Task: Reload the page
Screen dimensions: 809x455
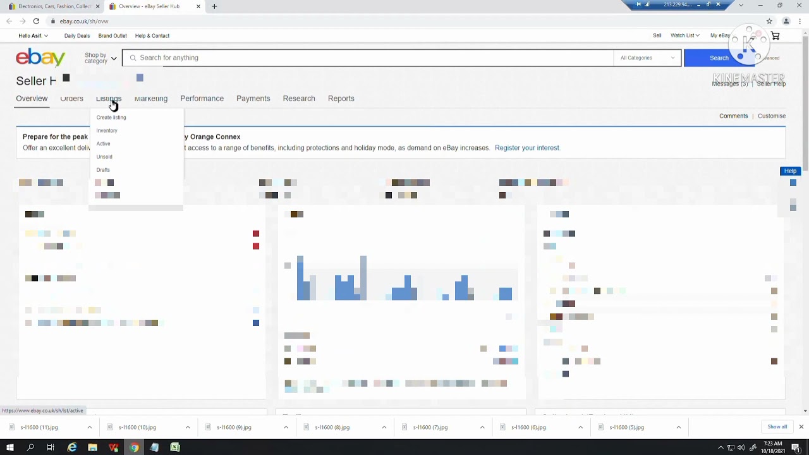Action: (x=36, y=21)
